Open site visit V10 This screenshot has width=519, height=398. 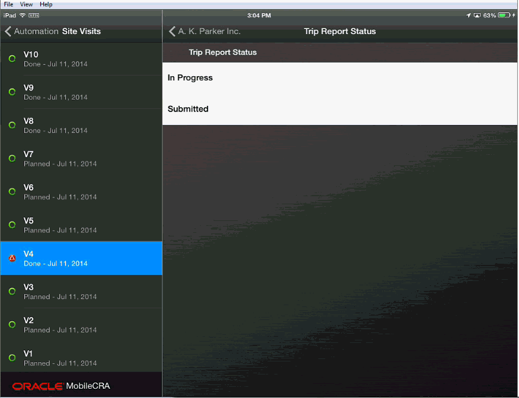point(81,59)
